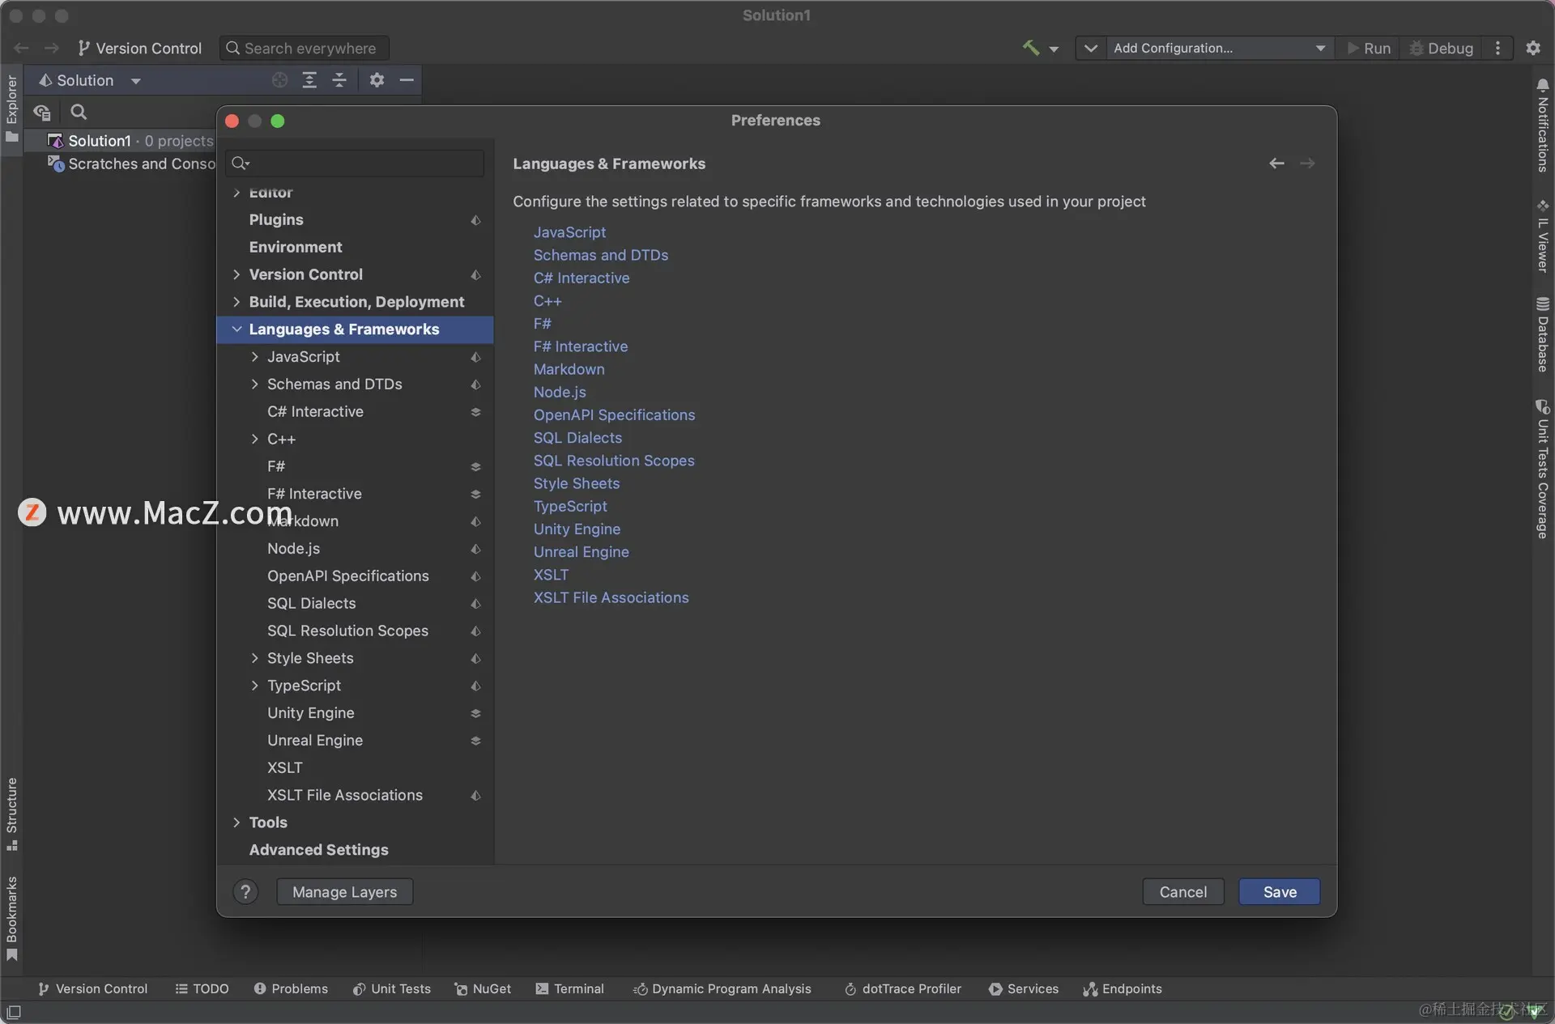Open the Database tool window
Viewport: 1555px width, 1024px height.
(1542, 335)
